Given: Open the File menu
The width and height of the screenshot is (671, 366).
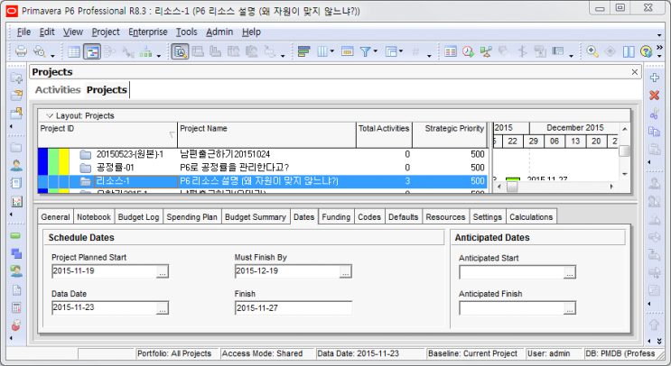Looking at the screenshot, I should click(x=23, y=32).
